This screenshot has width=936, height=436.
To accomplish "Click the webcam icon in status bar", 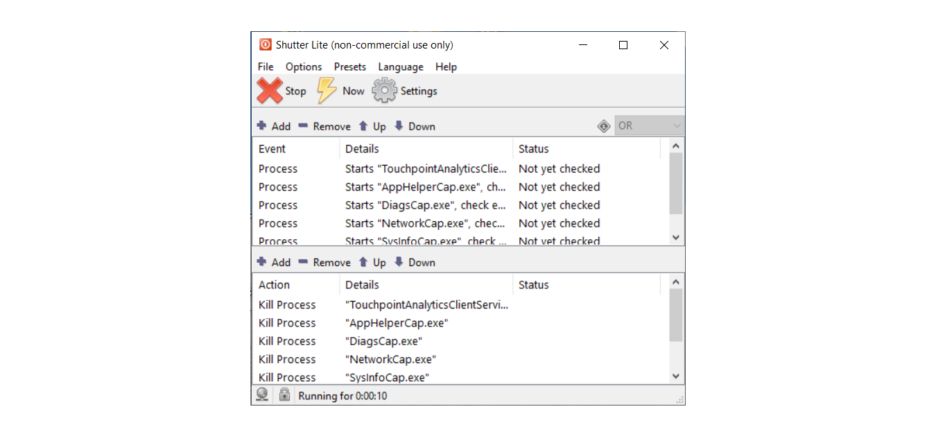I will pyautogui.click(x=262, y=395).
